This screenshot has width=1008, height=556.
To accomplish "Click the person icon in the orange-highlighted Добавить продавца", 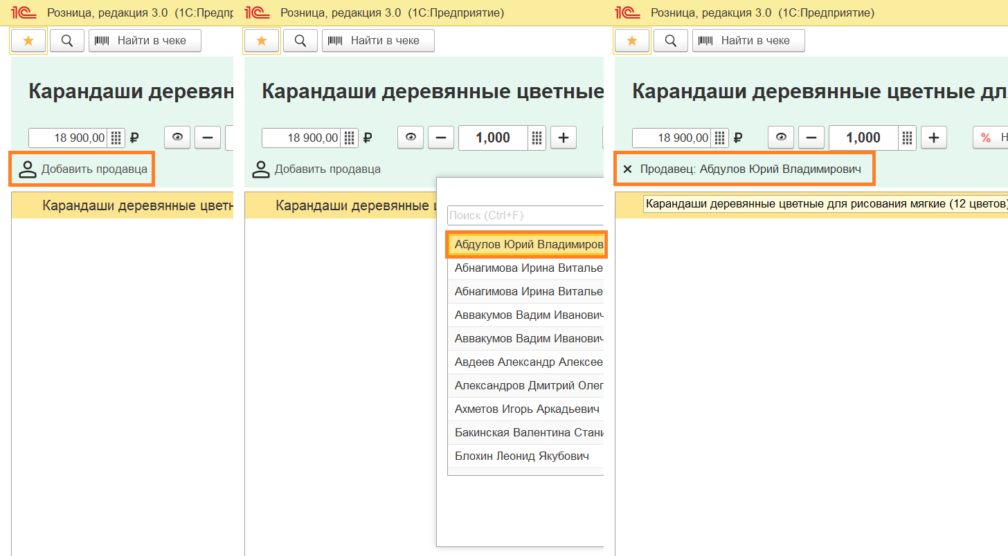I will pyautogui.click(x=27, y=169).
